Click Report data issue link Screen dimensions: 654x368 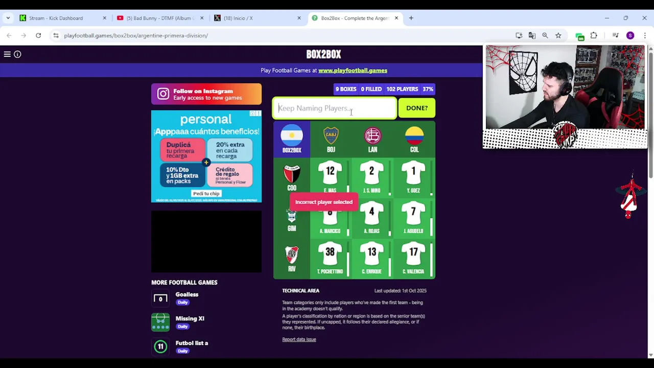point(299,339)
